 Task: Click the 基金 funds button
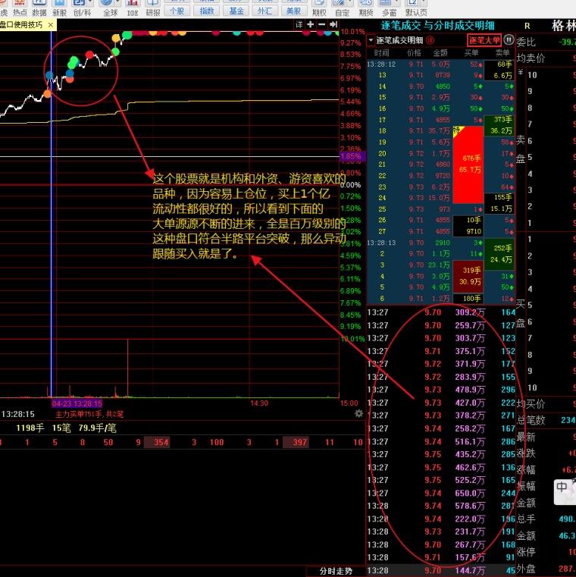(236, 10)
